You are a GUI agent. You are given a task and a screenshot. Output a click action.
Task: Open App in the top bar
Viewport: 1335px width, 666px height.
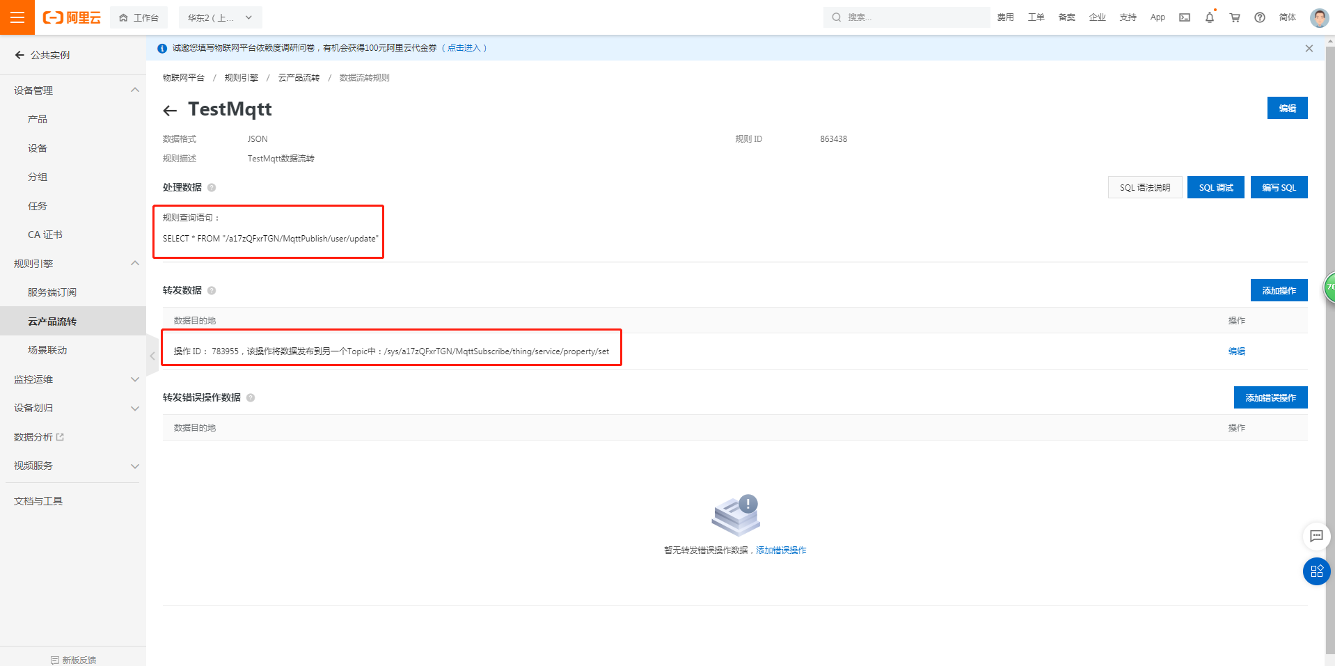coord(1158,17)
